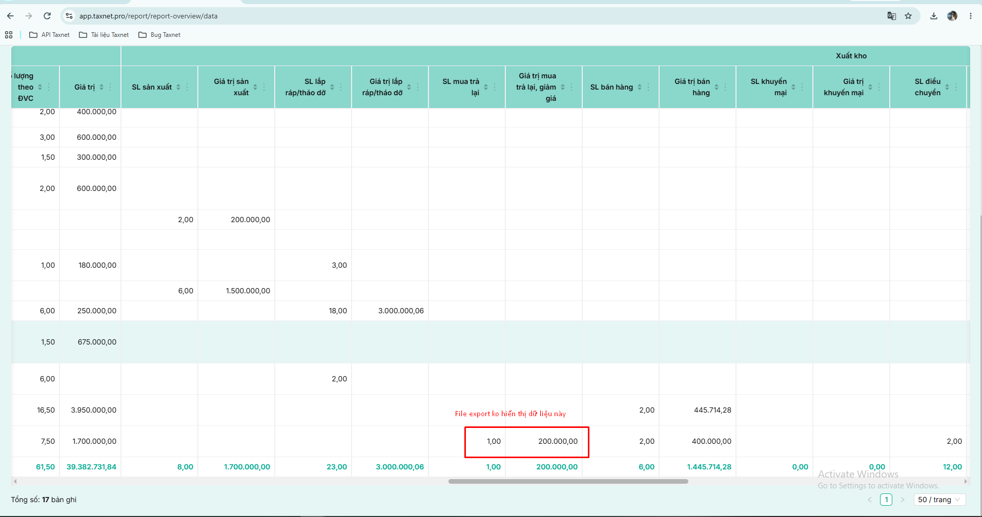Bookmark this page with the star icon
This screenshot has width=982, height=517.
(x=908, y=16)
